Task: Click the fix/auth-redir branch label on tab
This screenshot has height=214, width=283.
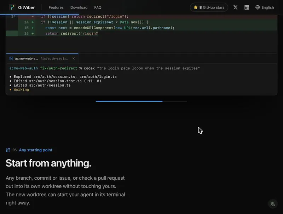Action: pyautogui.click(x=54, y=58)
